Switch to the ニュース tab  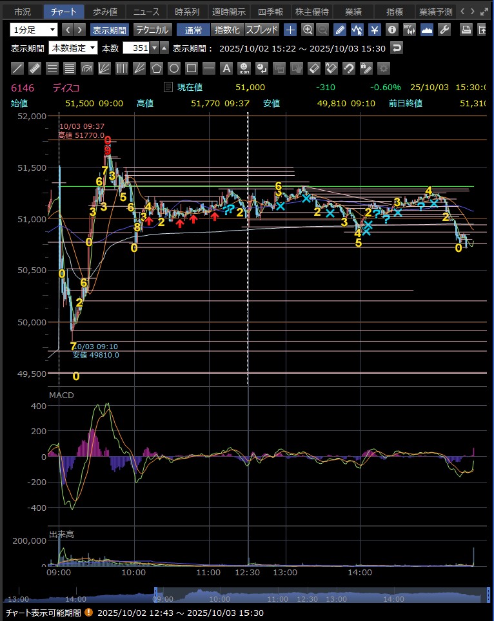pos(146,12)
